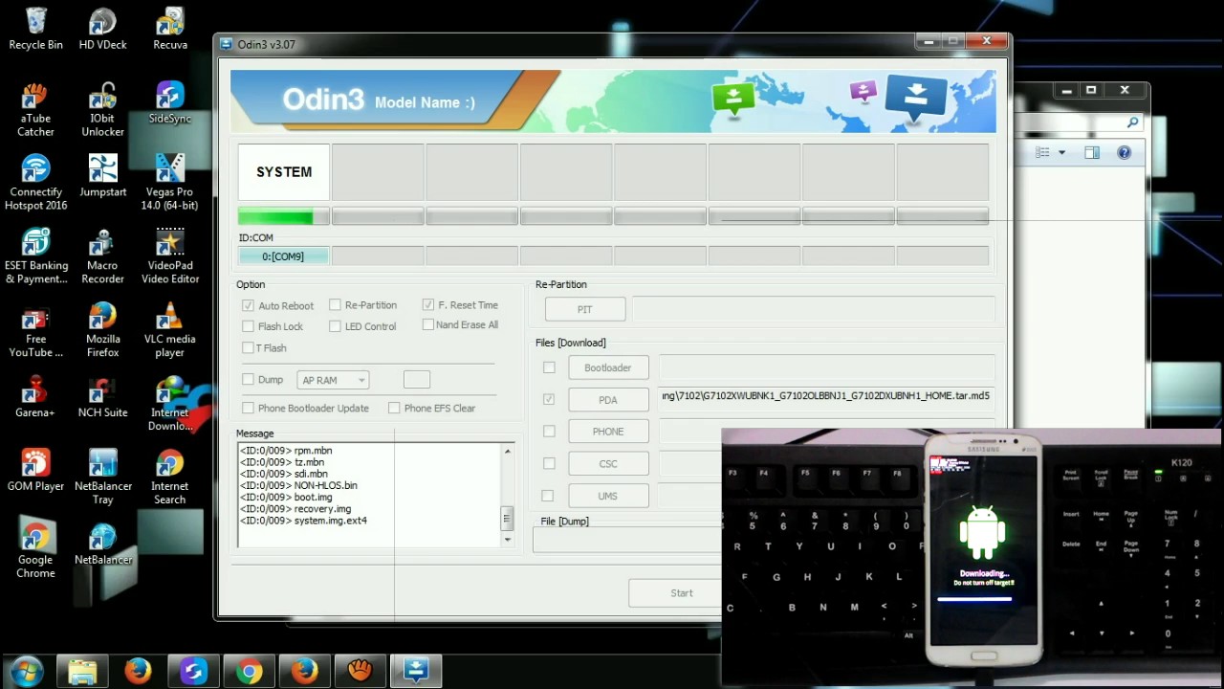Click the PIT button
1224x689 pixels.
point(585,309)
